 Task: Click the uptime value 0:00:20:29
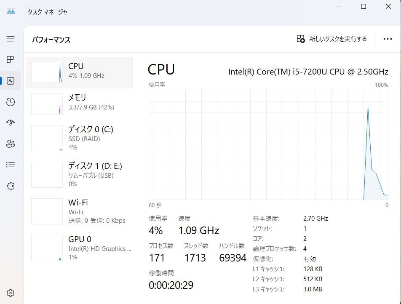click(171, 285)
